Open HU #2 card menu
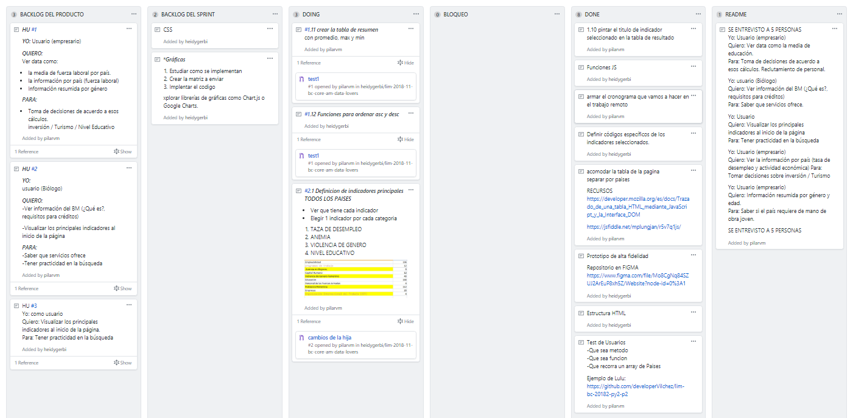 pos(128,168)
